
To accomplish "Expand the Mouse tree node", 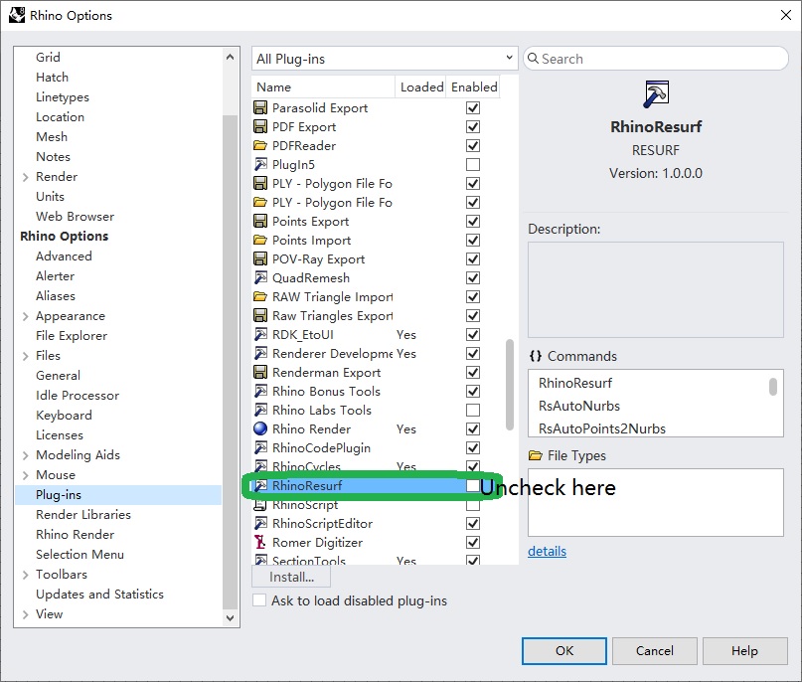I will point(26,475).
